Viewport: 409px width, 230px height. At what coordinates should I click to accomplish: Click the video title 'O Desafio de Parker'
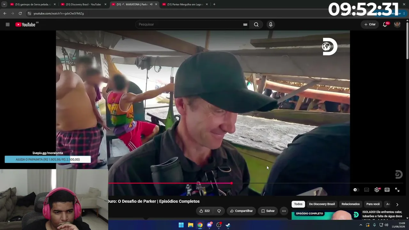[x=154, y=201]
